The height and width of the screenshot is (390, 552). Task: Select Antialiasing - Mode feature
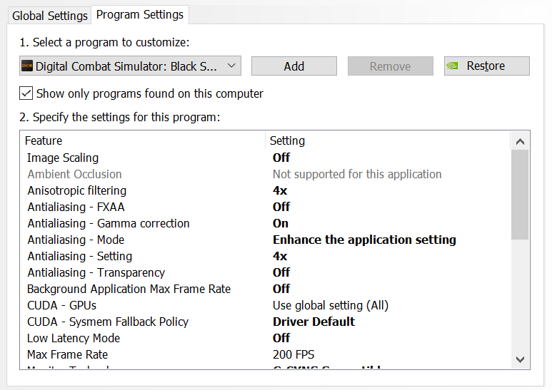(x=76, y=240)
